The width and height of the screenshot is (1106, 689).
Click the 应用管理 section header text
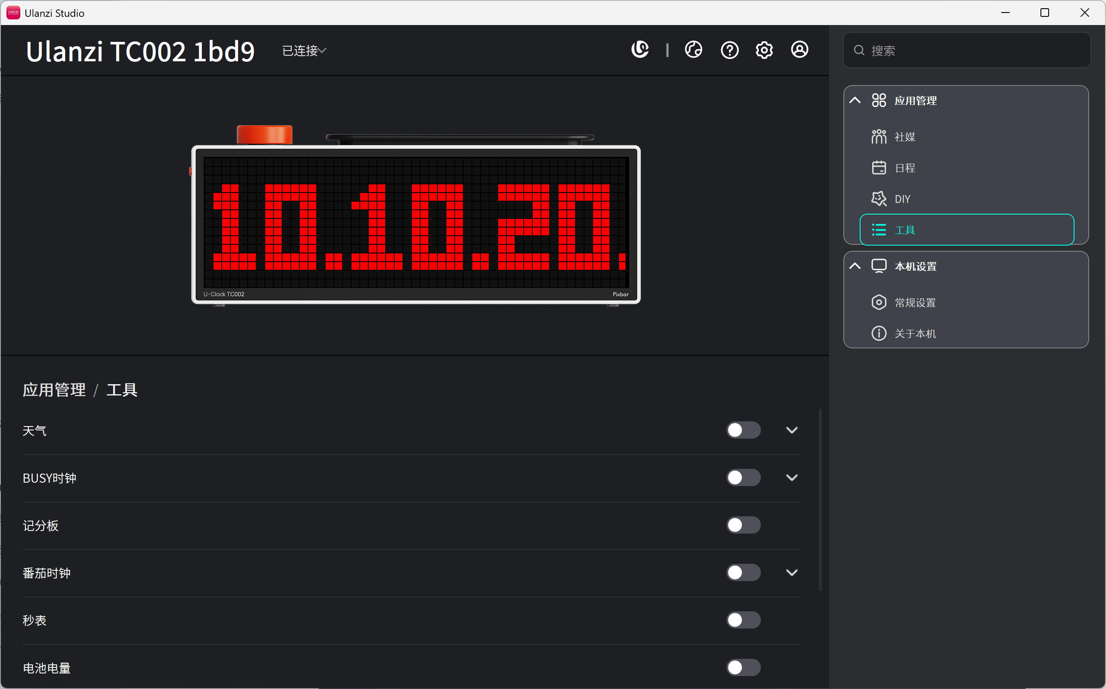(915, 100)
